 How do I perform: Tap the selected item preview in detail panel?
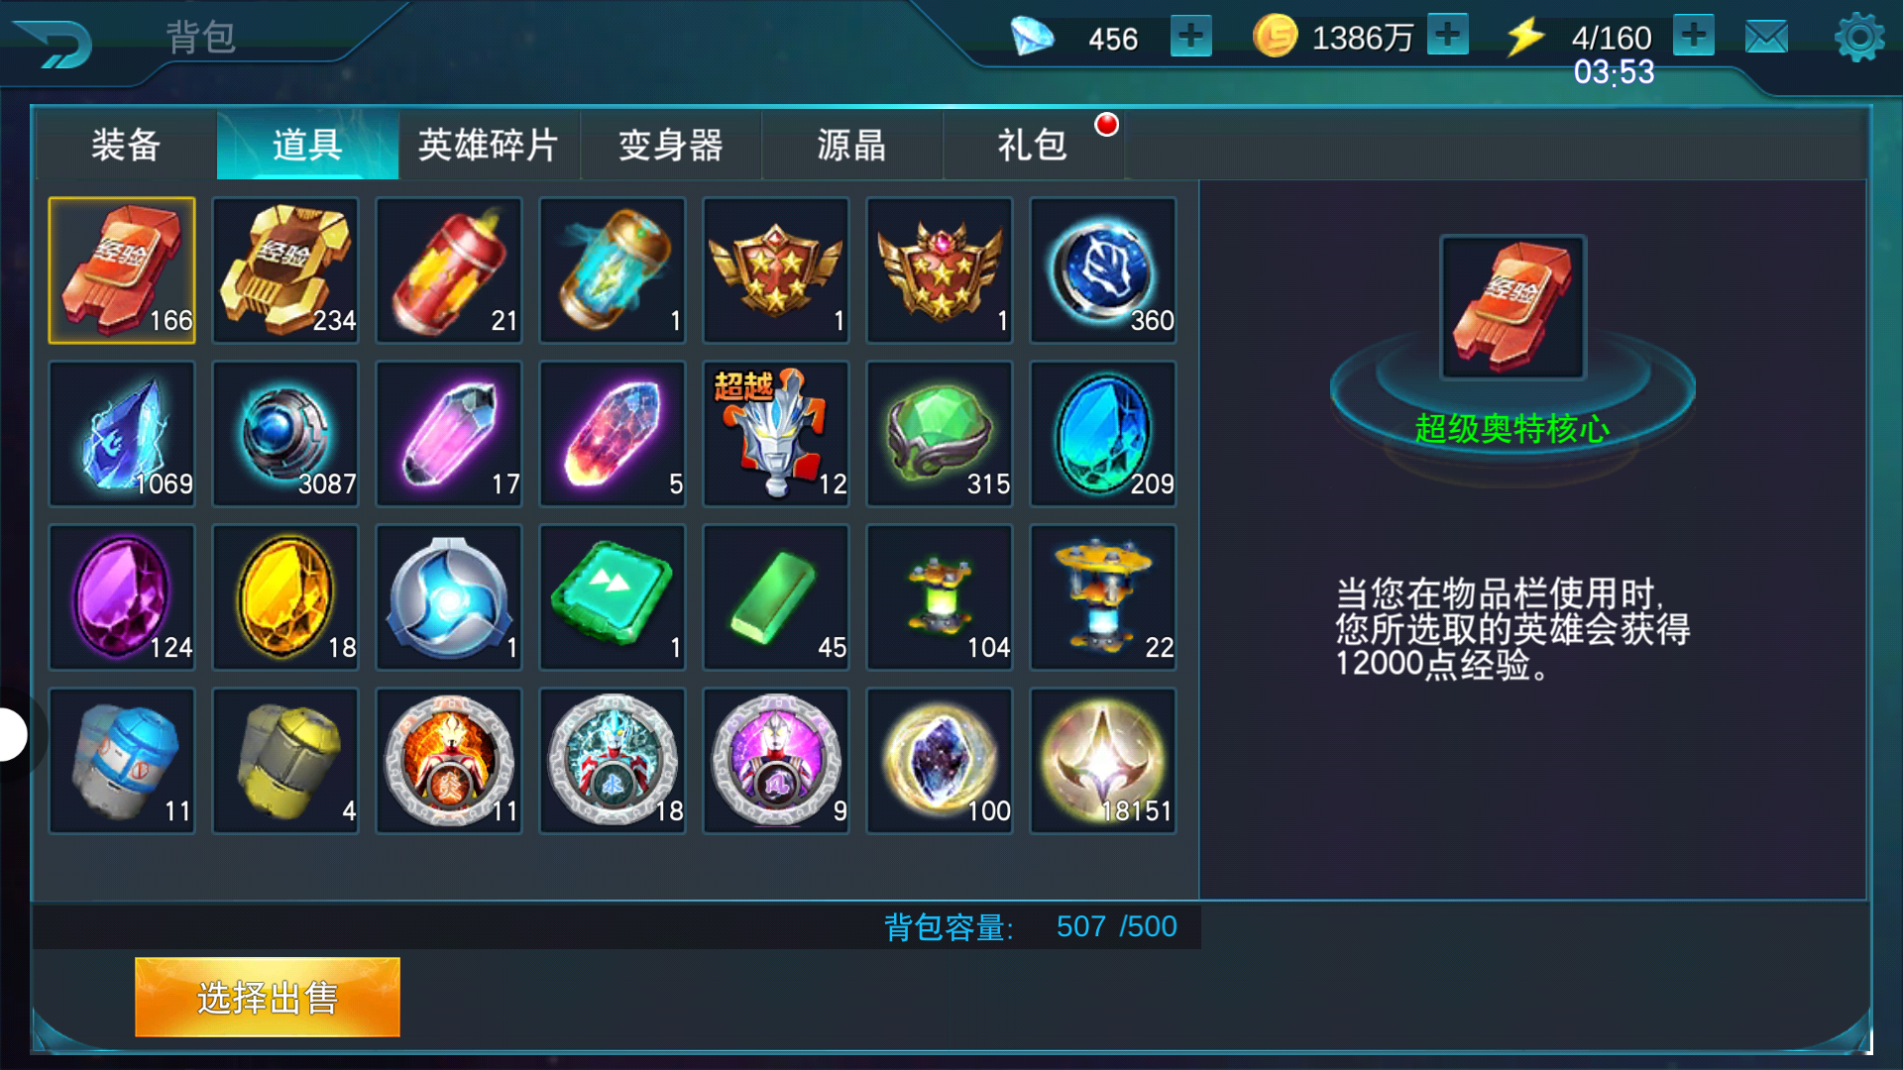[1512, 307]
